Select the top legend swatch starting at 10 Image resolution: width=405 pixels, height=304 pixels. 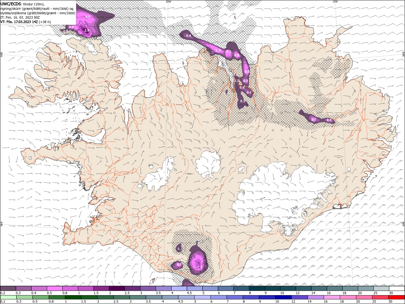[288, 288]
